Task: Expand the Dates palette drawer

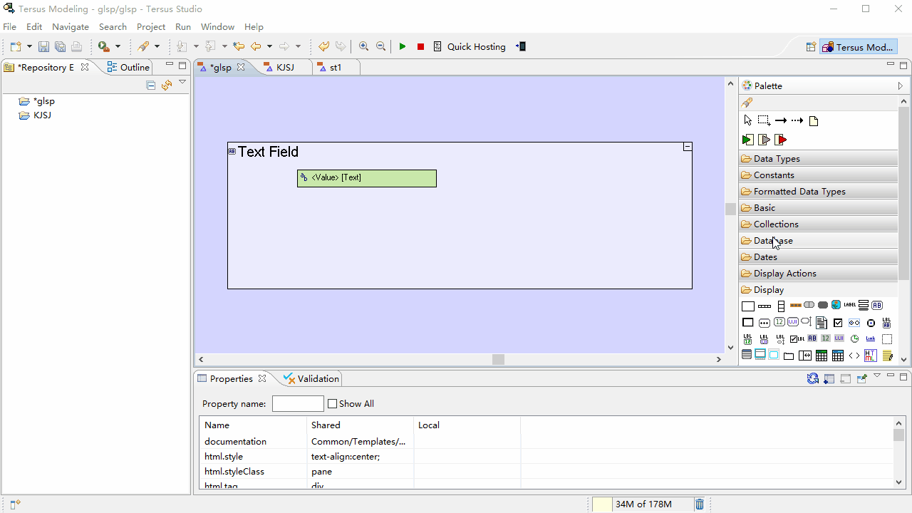Action: point(819,256)
